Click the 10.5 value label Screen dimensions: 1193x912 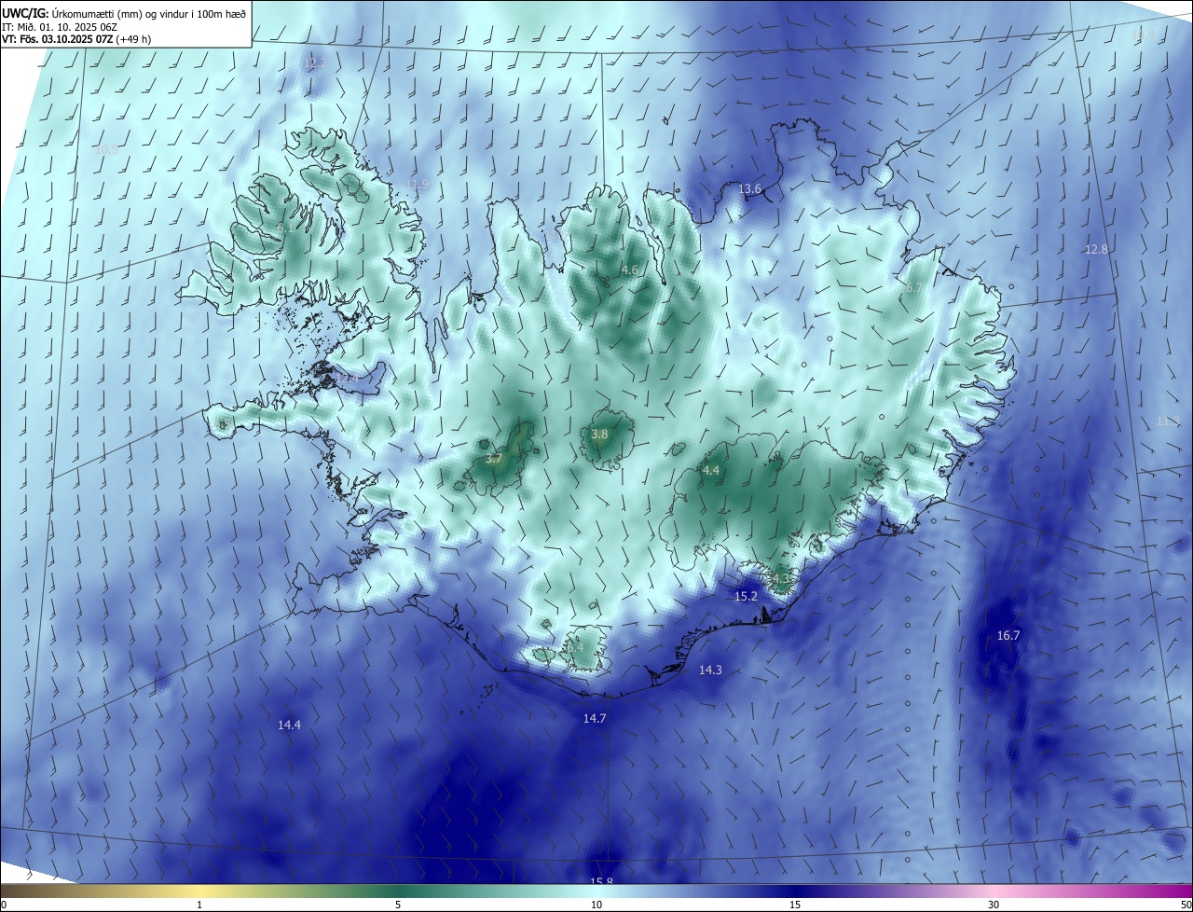tap(106, 149)
